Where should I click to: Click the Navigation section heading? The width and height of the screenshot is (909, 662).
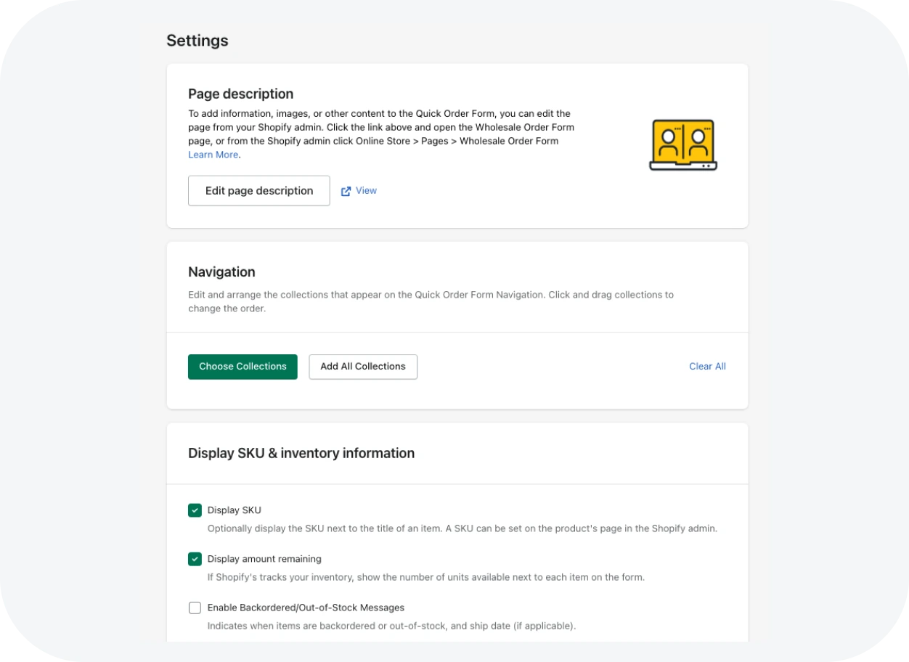(221, 272)
